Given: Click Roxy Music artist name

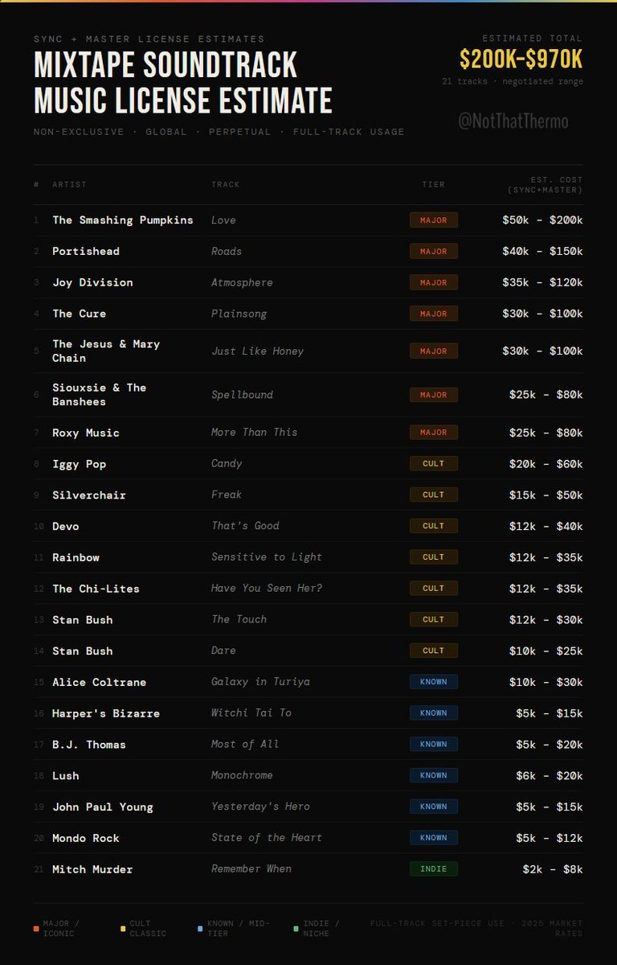Looking at the screenshot, I should click(x=86, y=433).
